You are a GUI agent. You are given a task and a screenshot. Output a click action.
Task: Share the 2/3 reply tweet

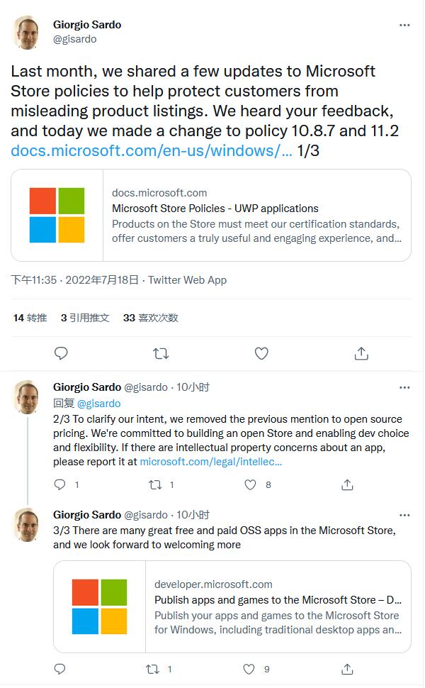point(346,484)
